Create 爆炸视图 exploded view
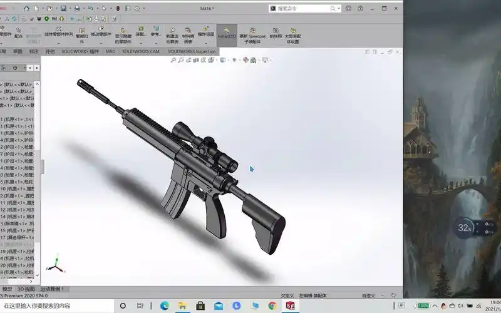The width and height of the screenshot is (501, 313). pos(206,31)
